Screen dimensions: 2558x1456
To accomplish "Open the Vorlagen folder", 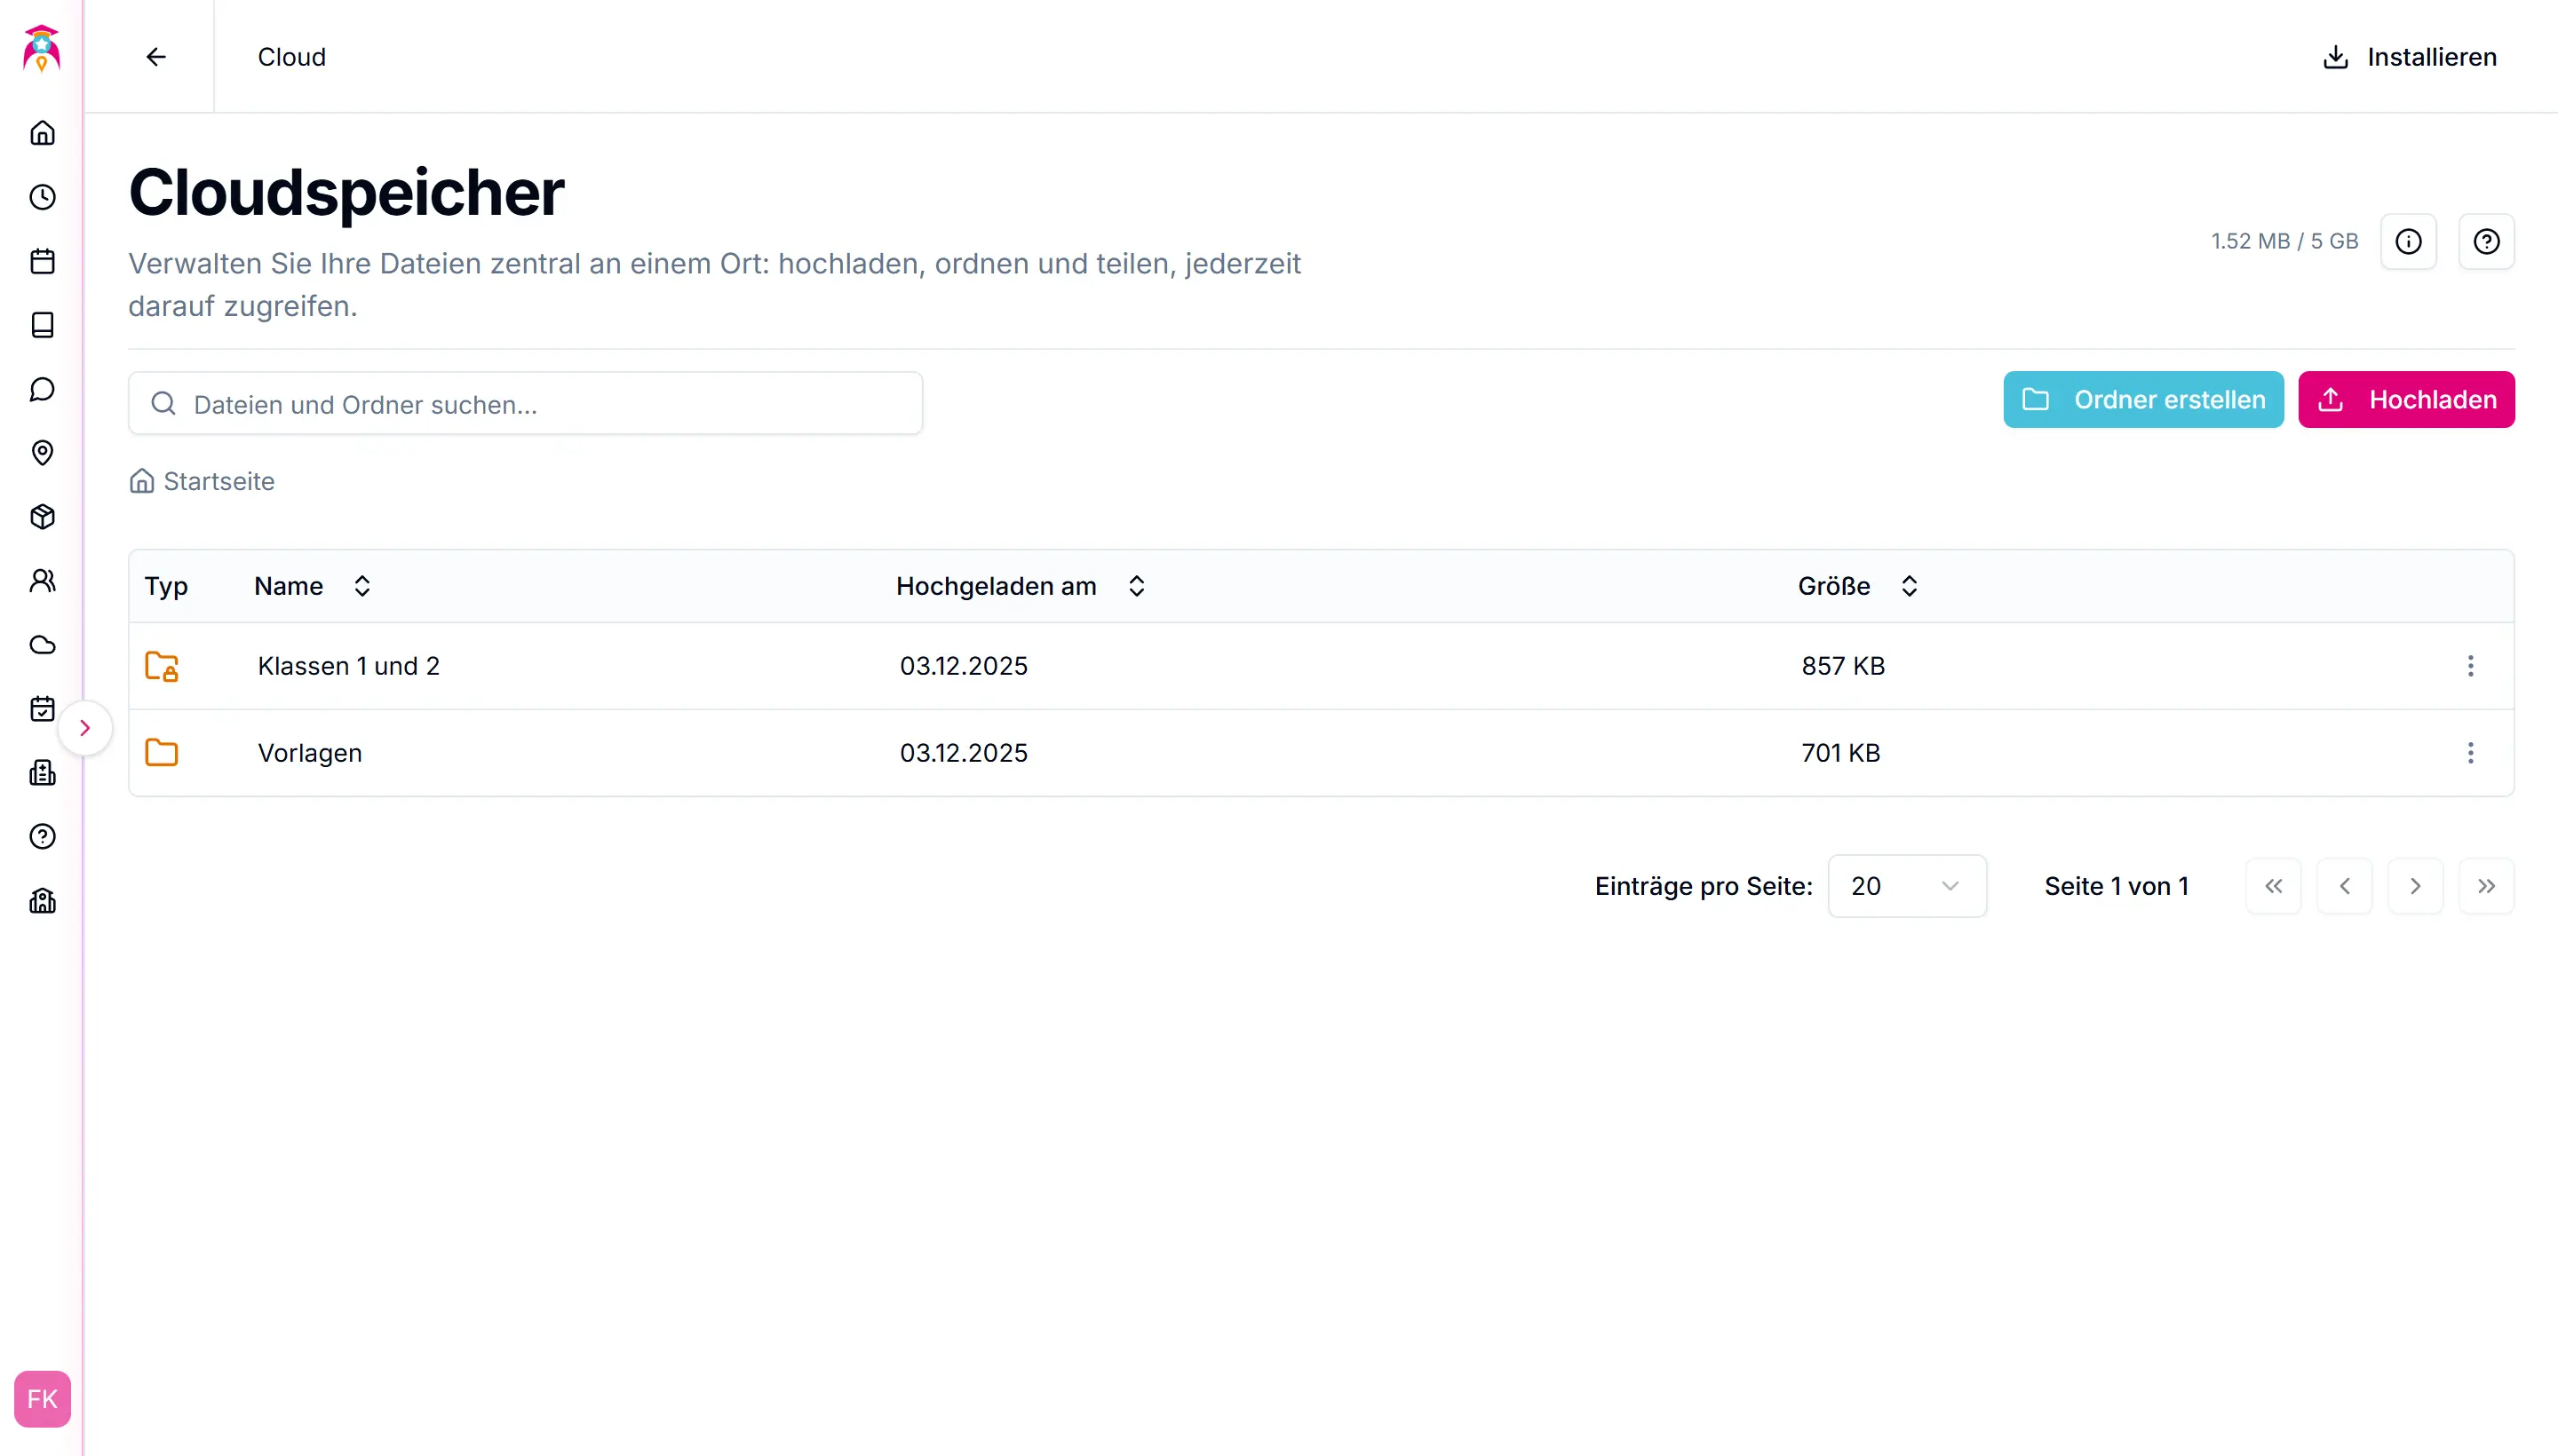I will (310, 753).
